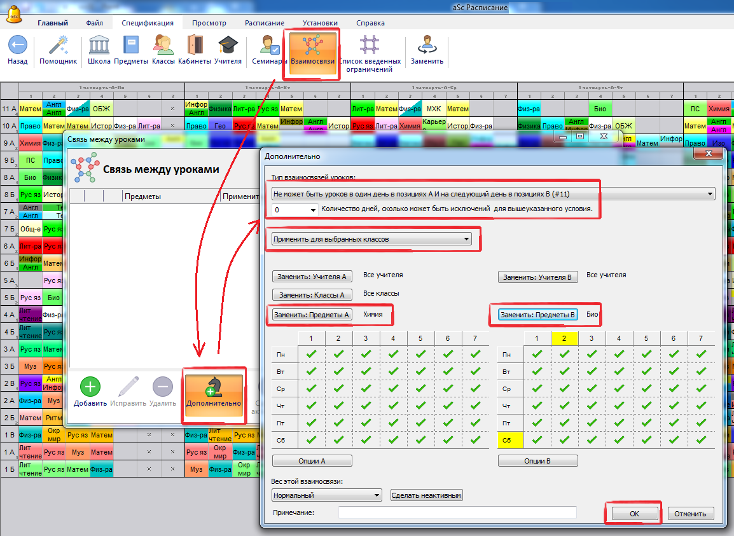Toggle Сб period 7 checkmark in grid A
Image resolution: width=734 pixels, height=536 pixels.
475,439
